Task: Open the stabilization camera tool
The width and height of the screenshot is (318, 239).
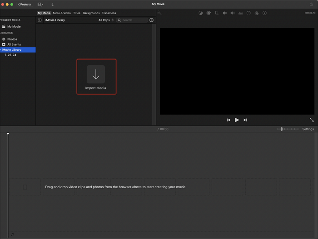Action: click(225, 13)
